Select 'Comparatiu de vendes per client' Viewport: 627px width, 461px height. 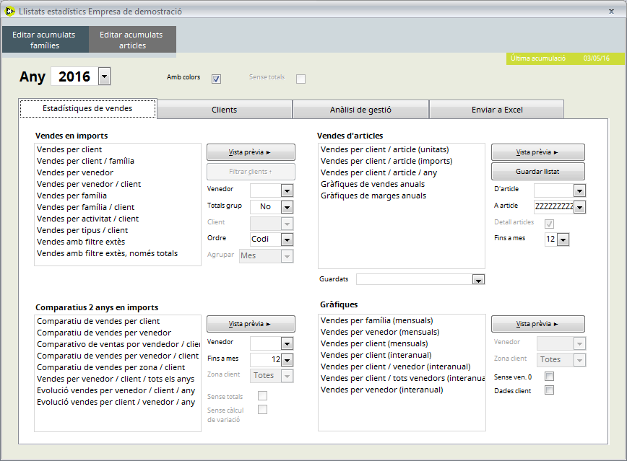click(x=118, y=321)
